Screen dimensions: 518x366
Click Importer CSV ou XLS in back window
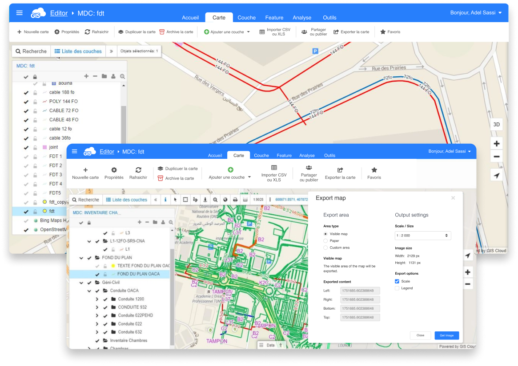coord(275,32)
